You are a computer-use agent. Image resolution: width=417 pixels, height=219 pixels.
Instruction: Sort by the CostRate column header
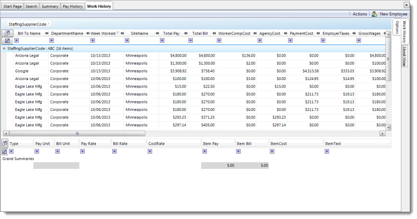point(174,144)
